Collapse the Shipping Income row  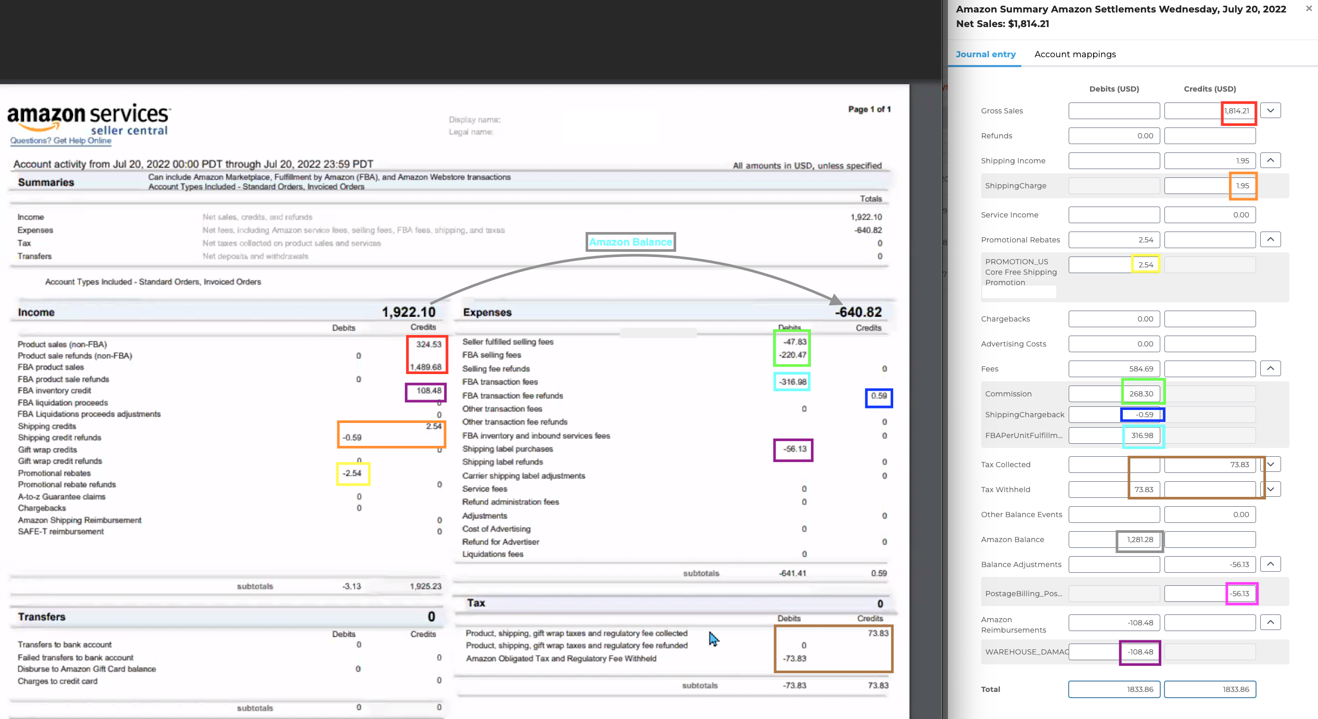click(x=1270, y=160)
